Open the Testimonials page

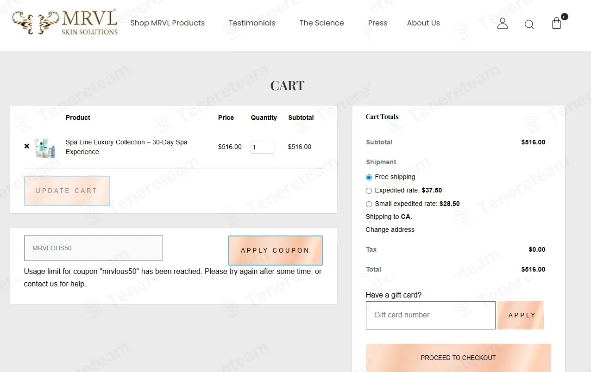[x=252, y=23]
